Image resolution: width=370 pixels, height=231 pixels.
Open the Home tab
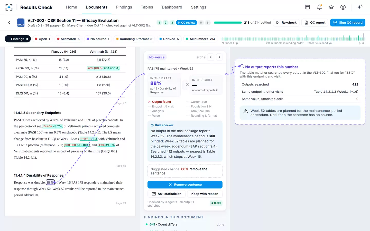tap(71, 7)
